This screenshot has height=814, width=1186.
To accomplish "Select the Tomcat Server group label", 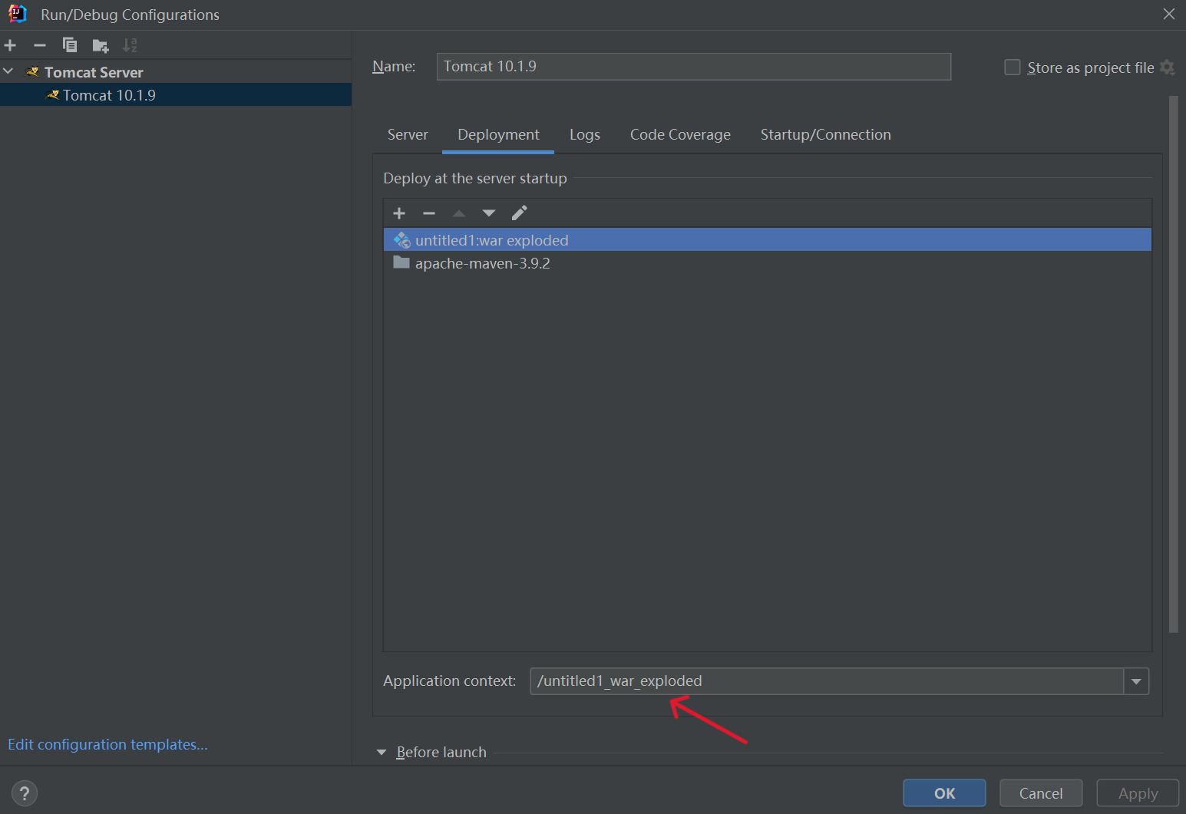I will 94,72.
